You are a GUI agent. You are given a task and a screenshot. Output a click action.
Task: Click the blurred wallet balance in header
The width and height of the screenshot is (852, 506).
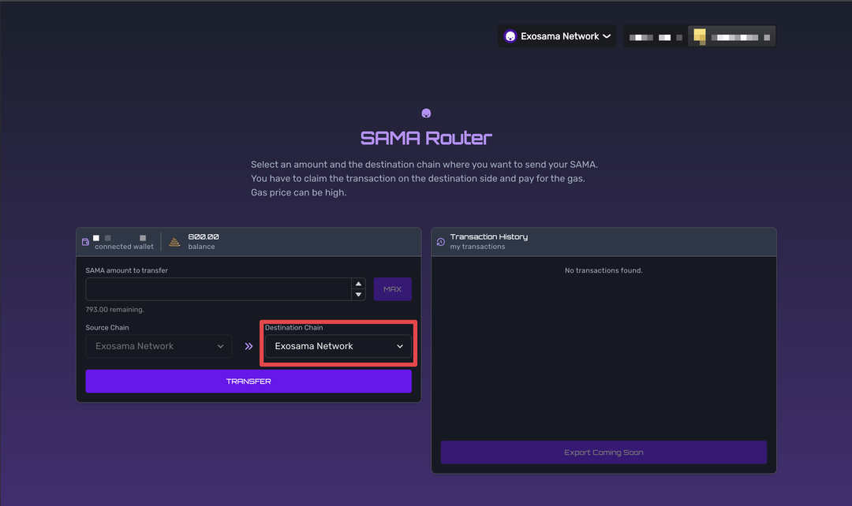[656, 37]
